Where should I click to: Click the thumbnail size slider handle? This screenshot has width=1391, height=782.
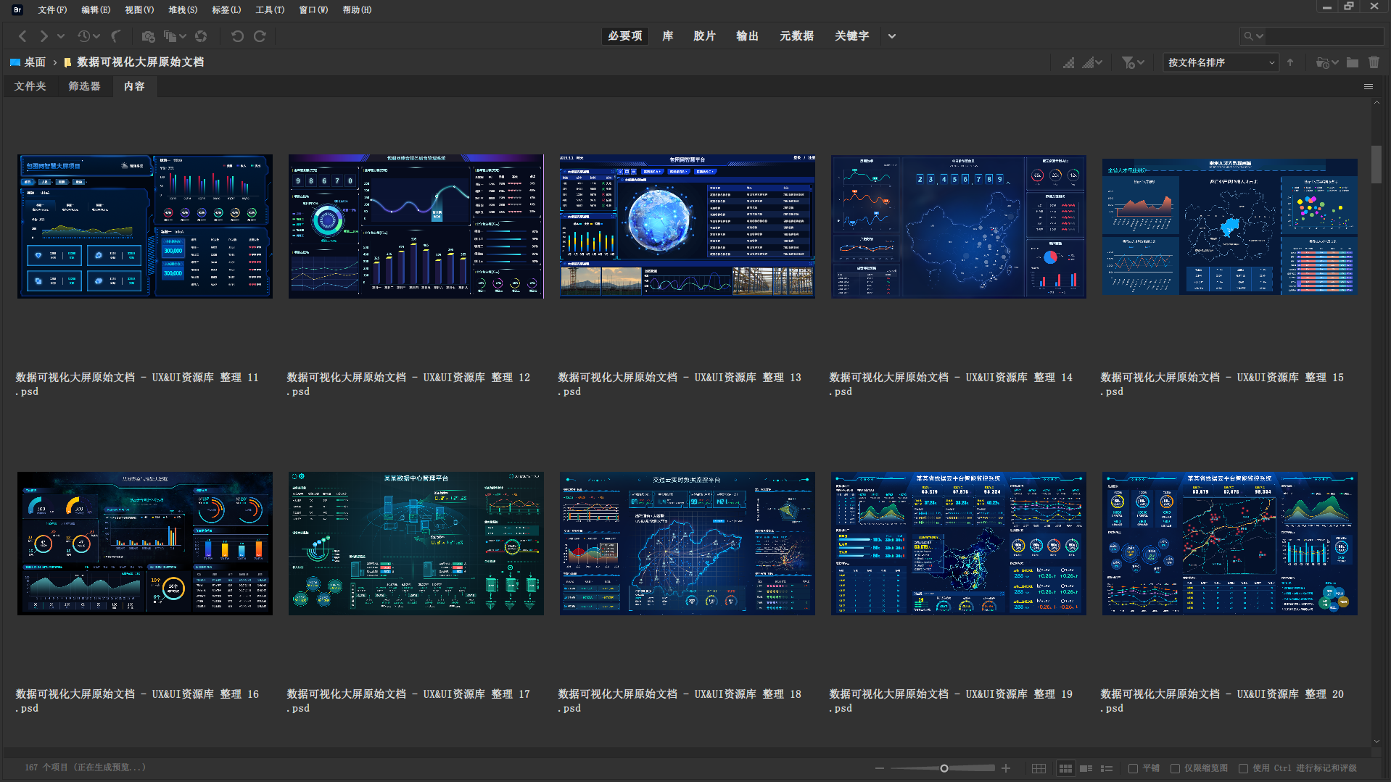(x=944, y=768)
